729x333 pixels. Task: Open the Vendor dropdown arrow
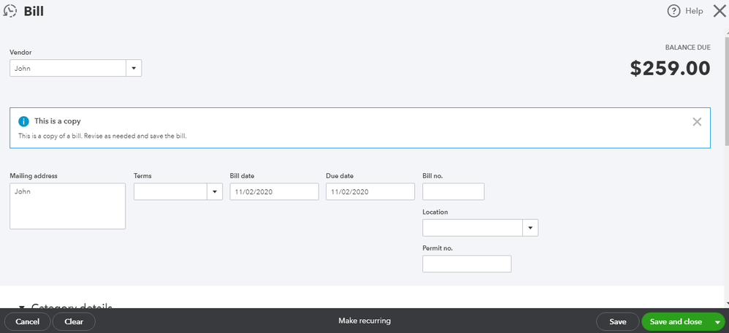click(x=134, y=69)
